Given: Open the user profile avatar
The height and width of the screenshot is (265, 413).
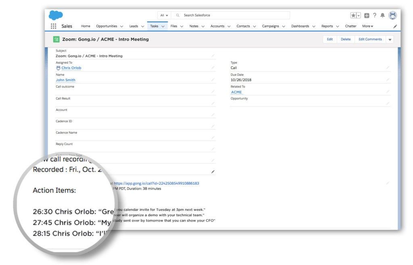Looking at the screenshot, I should [x=392, y=15].
